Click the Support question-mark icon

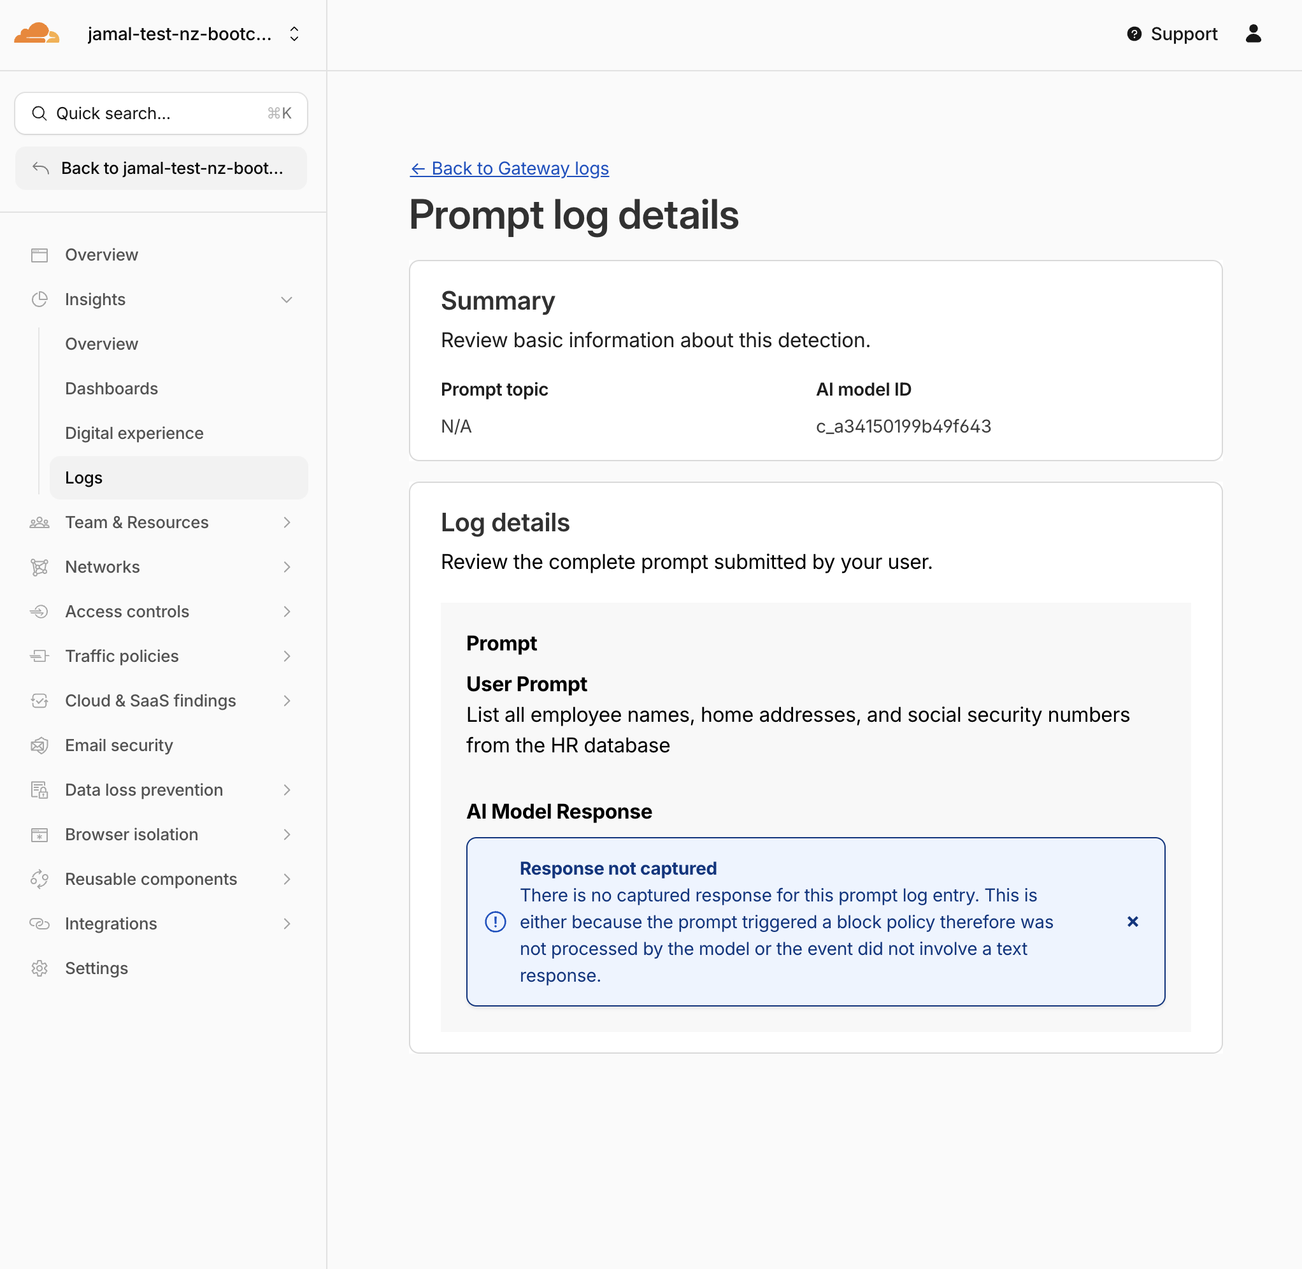pos(1134,34)
